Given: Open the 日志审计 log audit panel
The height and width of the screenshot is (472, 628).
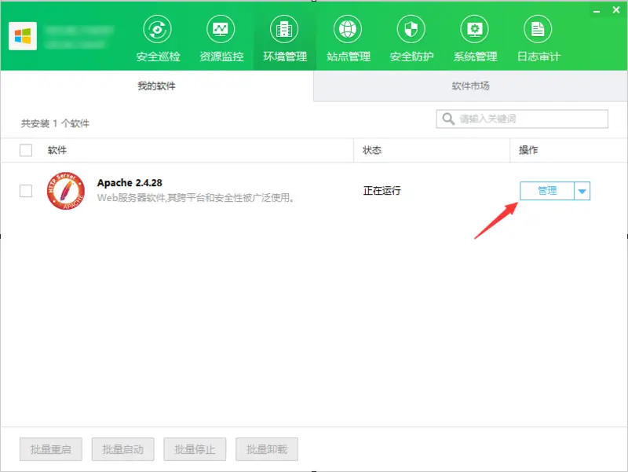Looking at the screenshot, I should point(538,35).
